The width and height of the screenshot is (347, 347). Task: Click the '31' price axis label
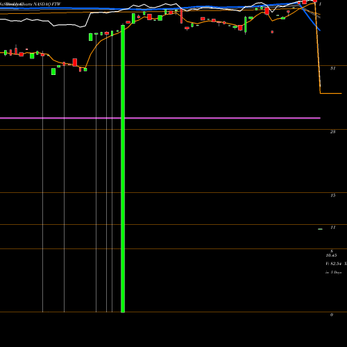pyautogui.click(x=332, y=68)
